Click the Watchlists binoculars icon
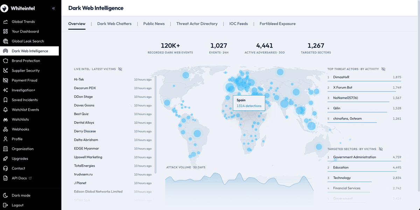Image resolution: width=420 pixels, height=210 pixels. click(x=6, y=120)
